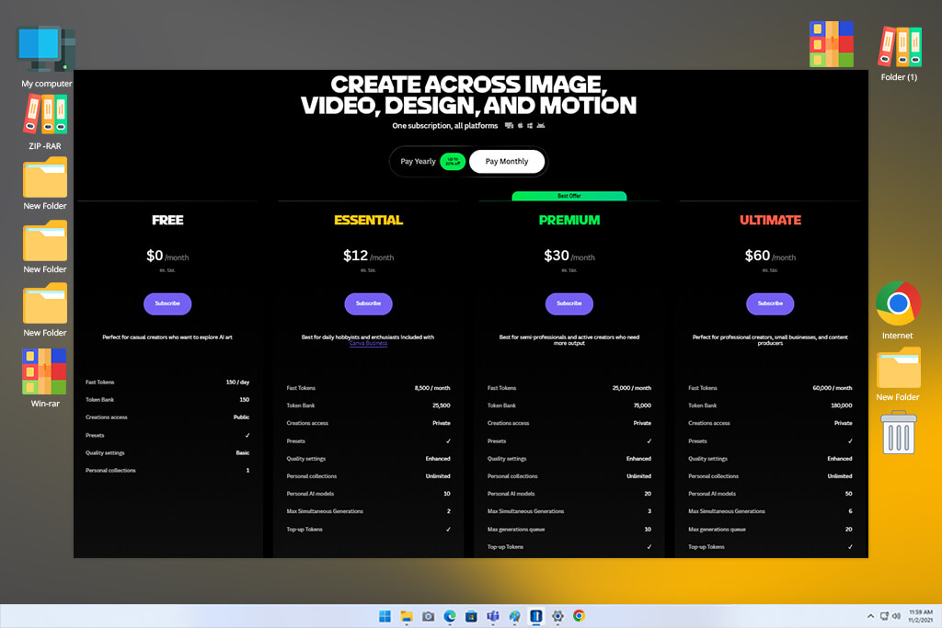Click the $12 /month price
Viewport: 942px width, 628px height.
pyautogui.click(x=368, y=257)
